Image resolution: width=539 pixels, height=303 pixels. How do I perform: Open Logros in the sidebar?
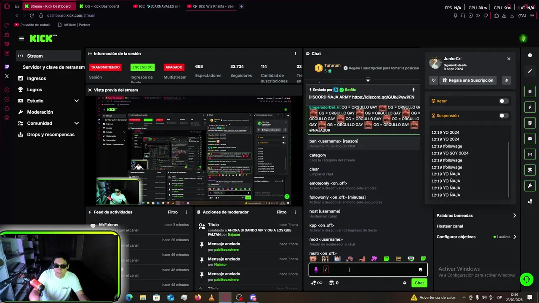35,90
